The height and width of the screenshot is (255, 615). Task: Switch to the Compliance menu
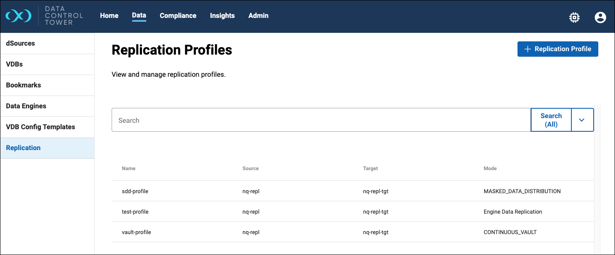coord(178,16)
